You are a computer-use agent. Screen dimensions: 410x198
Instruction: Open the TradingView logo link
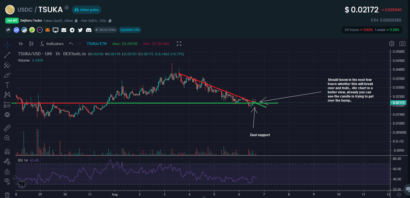pyautogui.click(x=22, y=184)
